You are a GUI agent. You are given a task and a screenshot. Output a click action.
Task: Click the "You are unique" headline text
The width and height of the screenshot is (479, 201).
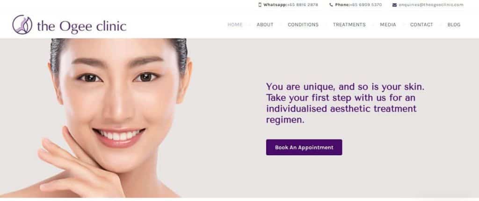tap(345, 103)
